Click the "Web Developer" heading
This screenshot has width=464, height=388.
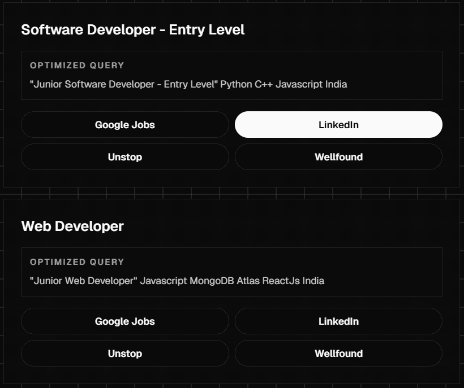click(x=72, y=226)
